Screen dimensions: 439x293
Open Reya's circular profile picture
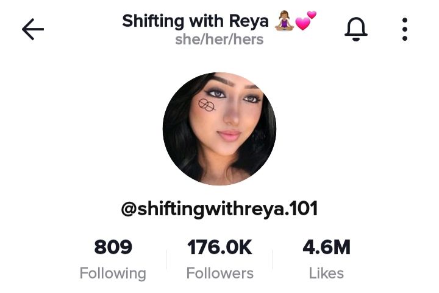pyautogui.click(x=220, y=129)
